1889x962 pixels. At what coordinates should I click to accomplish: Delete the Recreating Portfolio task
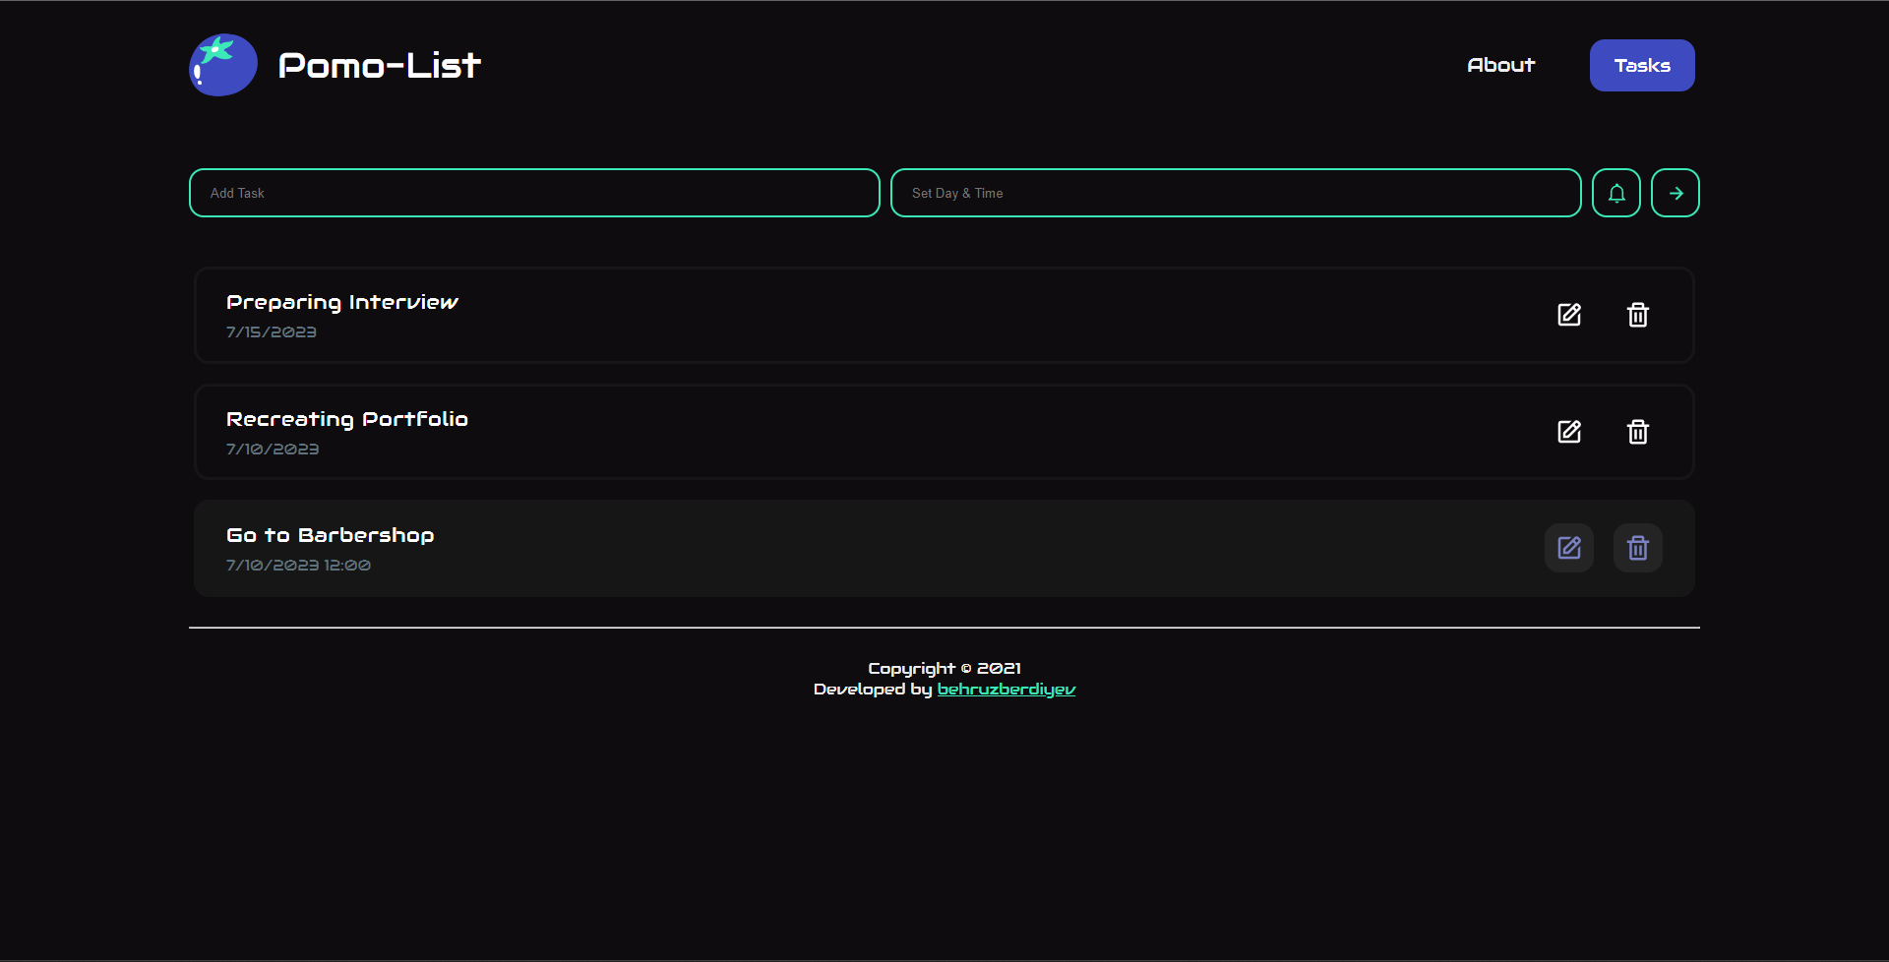(1637, 432)
